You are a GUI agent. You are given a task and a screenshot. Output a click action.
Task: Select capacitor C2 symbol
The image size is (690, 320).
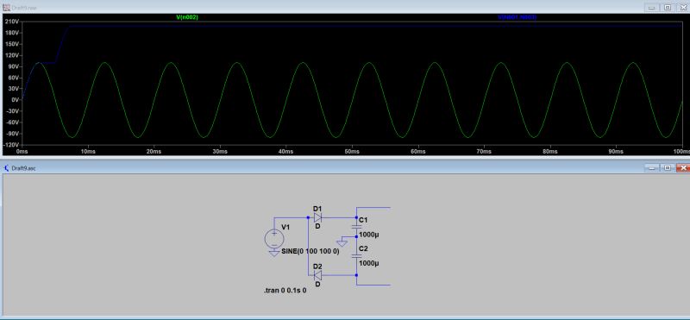pyautogui.click(x=356, y=255)
